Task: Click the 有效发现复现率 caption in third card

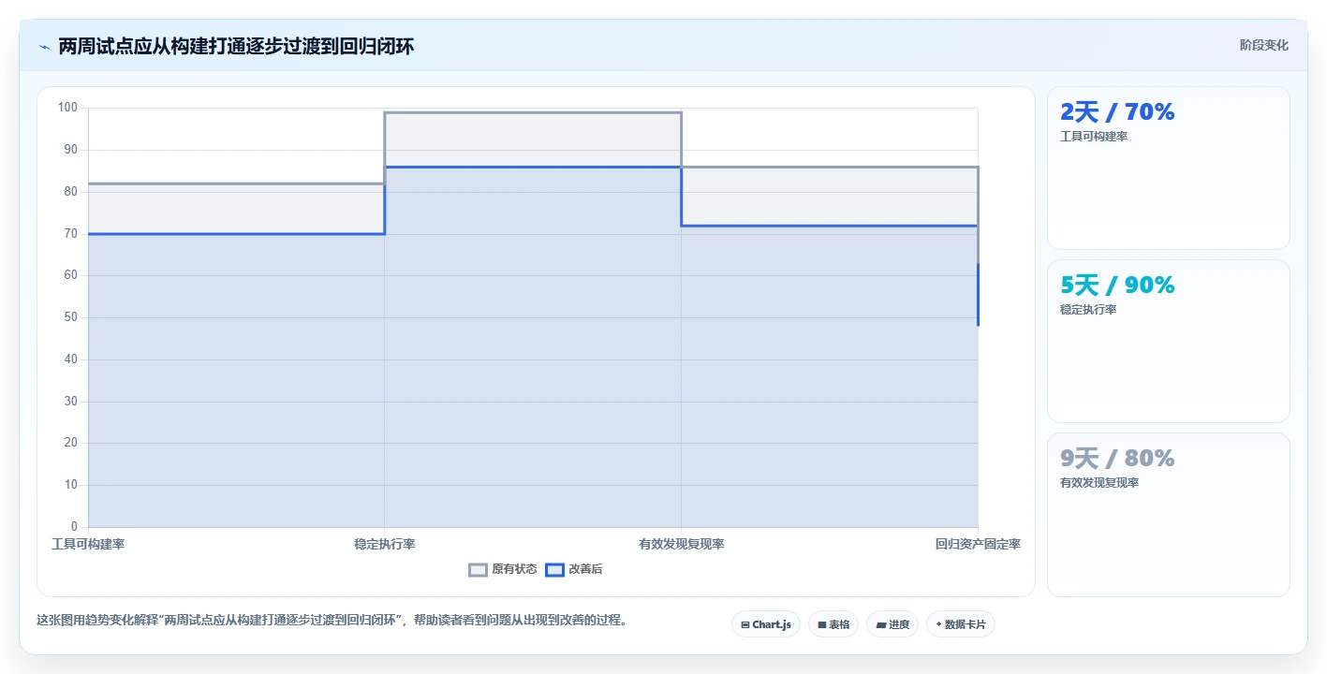Action: coord(1099,483)
